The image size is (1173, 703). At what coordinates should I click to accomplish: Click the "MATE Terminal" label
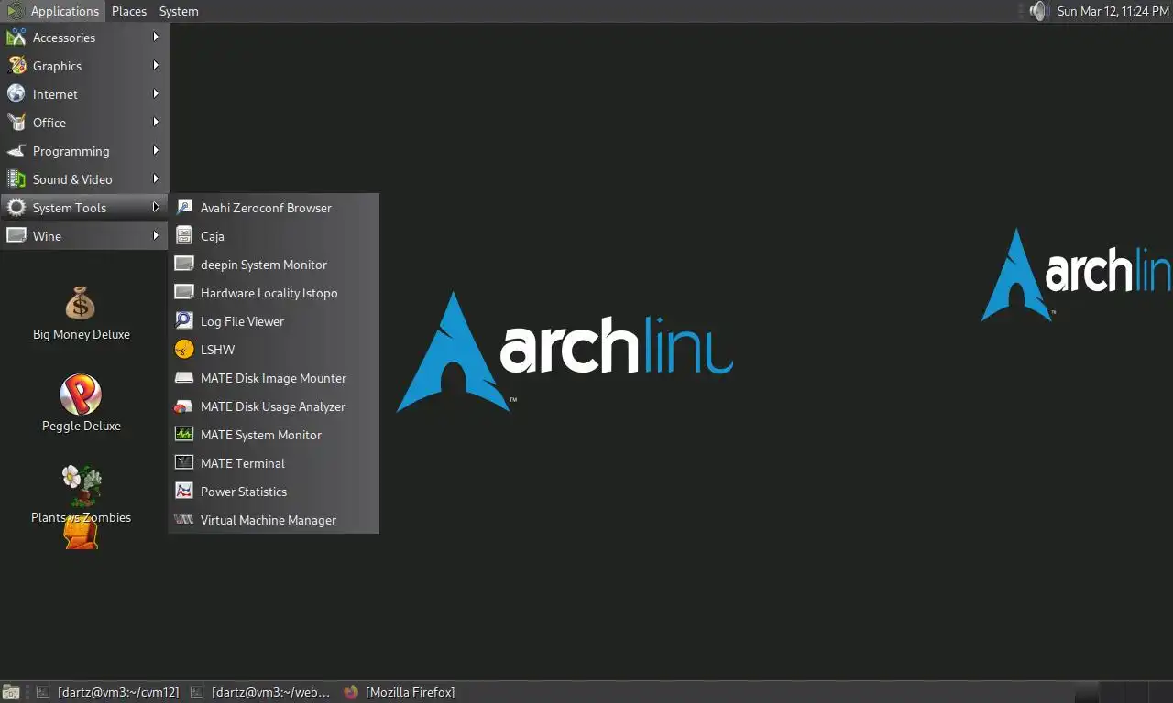click(243, 463)
